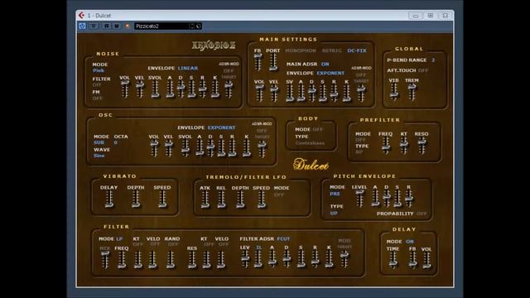The width and height of the screenshot is (530, 298).
Task: Toggle the plugin power activate button
Action: 83,26
